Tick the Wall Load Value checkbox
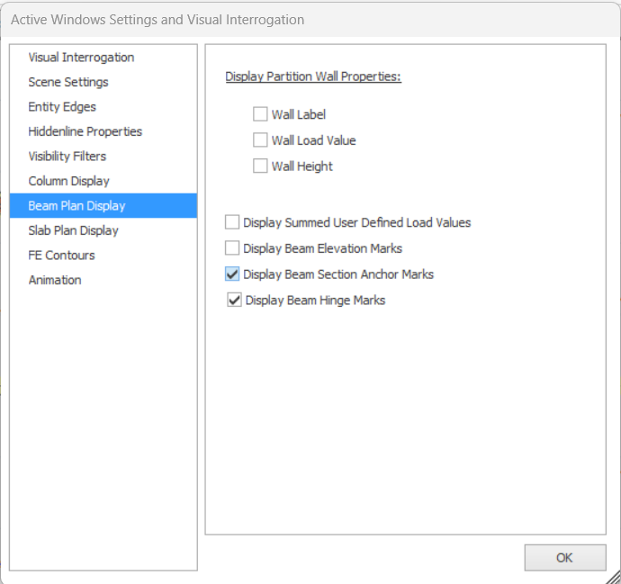The image size is (621, 584). (260, 140)
